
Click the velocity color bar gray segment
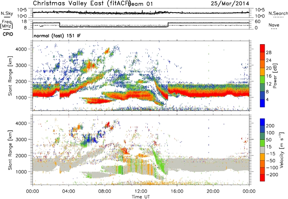262,150
